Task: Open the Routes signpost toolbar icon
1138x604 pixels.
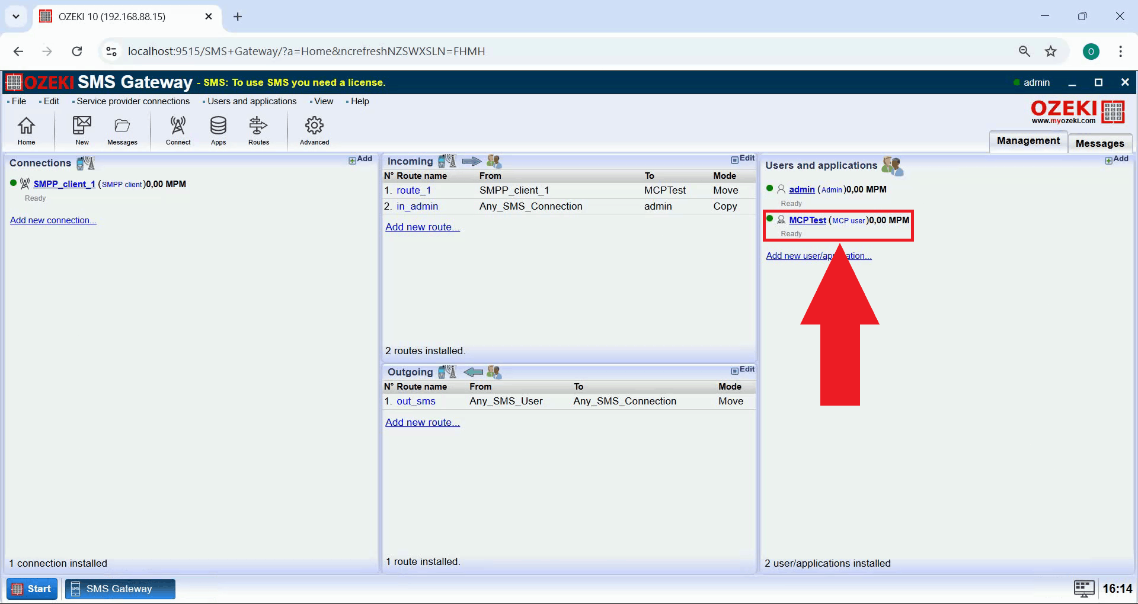Action: pos(258,130)
